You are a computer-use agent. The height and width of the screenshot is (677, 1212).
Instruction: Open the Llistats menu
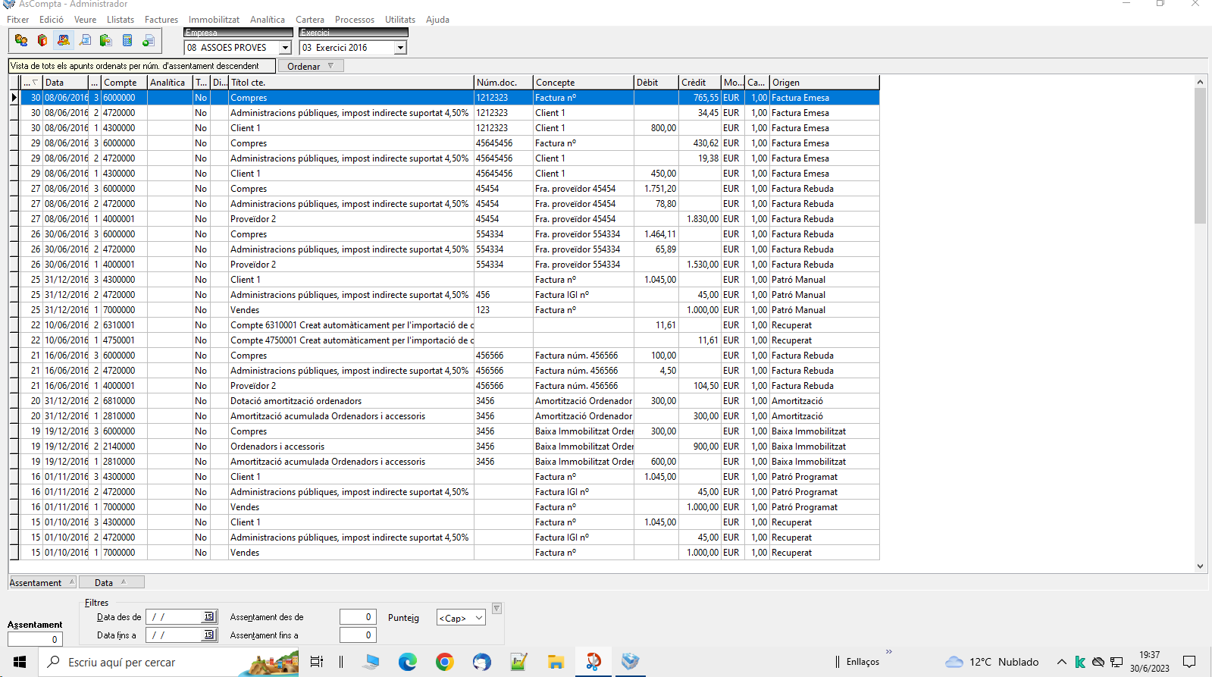coord(121,20)
